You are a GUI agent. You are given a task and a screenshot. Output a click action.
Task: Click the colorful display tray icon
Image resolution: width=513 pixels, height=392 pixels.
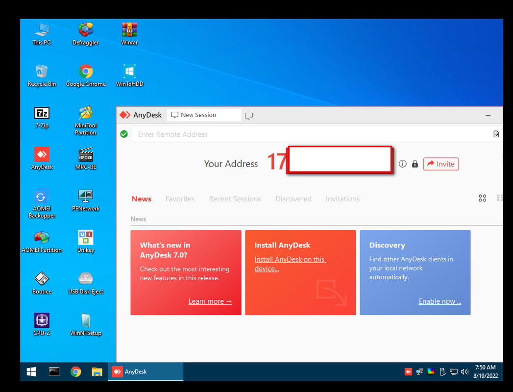(431, 372)
